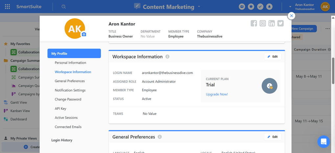Image resolution: width=335 pixels, height=153 pixels.
Task: Click the LinkedIn social icon
Action: pyautogui.click(x=272, y=23)
